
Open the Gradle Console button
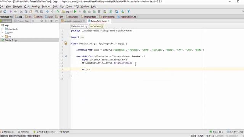click(x=235, y=132)
